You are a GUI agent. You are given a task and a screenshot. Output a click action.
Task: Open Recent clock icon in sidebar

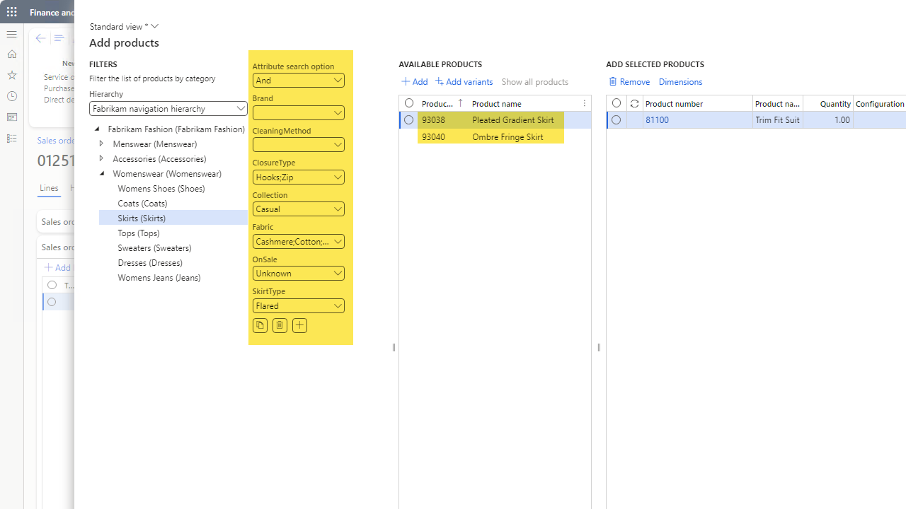12,96
